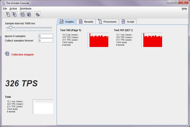Click the Distribute files toolbar icon
The height and width of the screenshot is (127, 190).
pos(37,14)
